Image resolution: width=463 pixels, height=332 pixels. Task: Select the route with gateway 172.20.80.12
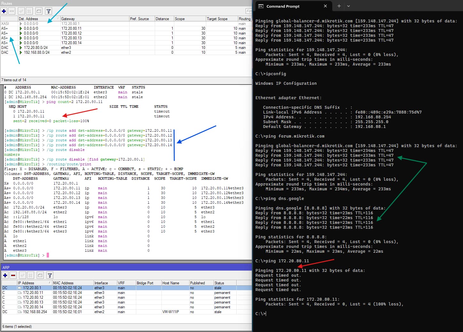71,33
